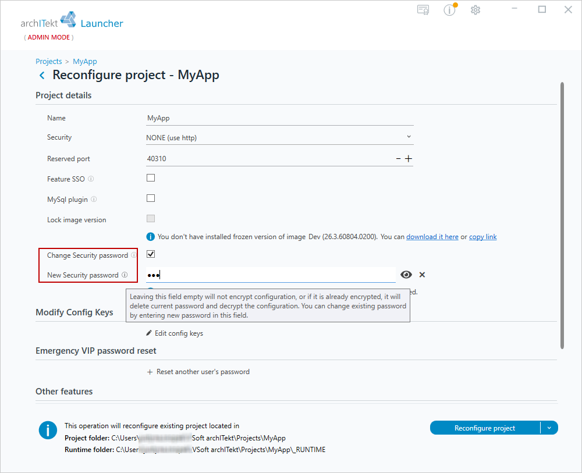Click Reset another user's password
Viewport: 582px width, 473px height.
pos(203,372)
